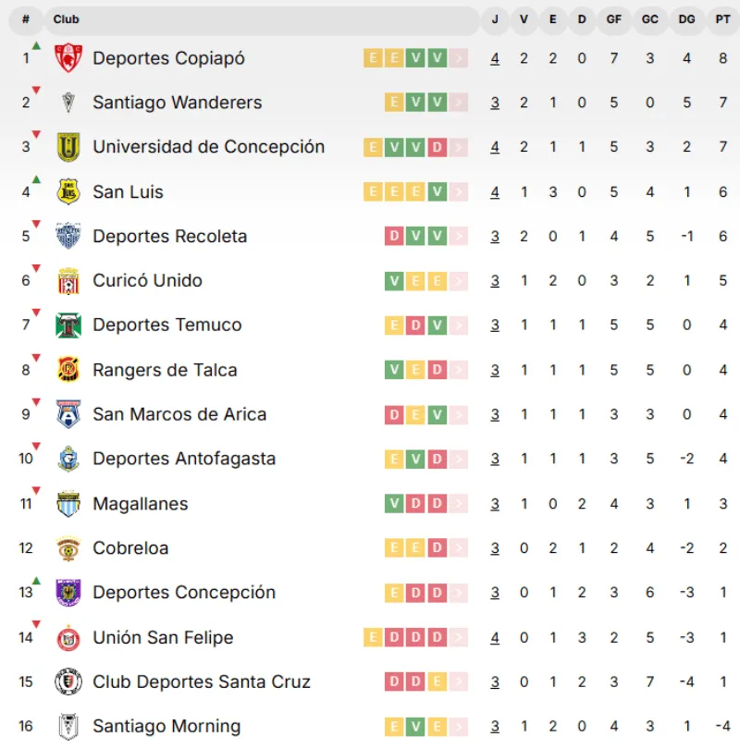
Task: Expand the form chevron for Unión San Felipe
Action: (459, 637)
